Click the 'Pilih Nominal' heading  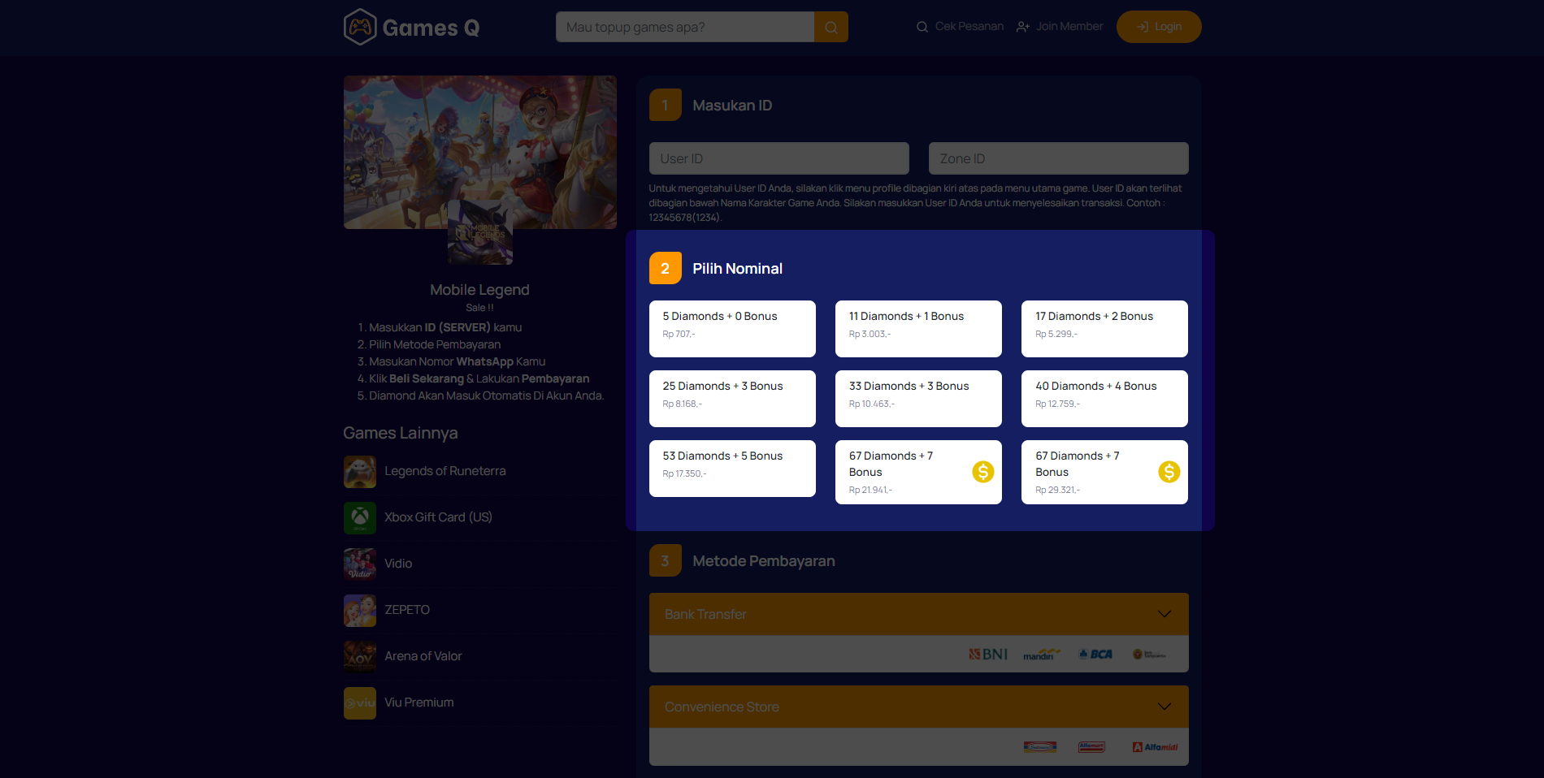(737, 269)
